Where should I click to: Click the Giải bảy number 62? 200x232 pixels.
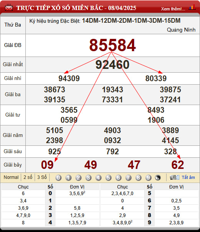coord(178,165)
